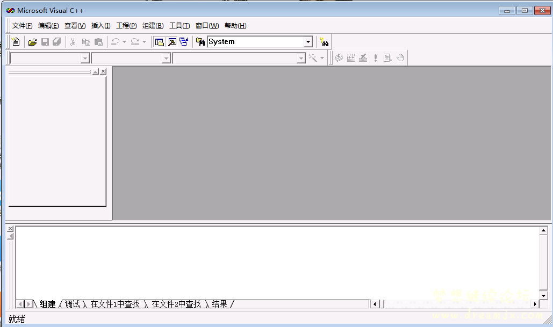Click the Save All icon
553x327 pixels.
[57, 42]
